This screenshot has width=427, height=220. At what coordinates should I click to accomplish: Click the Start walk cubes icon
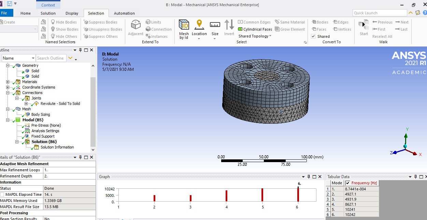click(x=364, y=25)
